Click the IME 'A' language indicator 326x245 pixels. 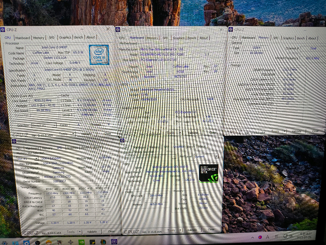point(268,237)
